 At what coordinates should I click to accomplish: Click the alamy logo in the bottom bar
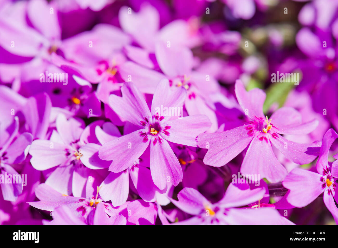pyautogui.click(x=26, y=236)
